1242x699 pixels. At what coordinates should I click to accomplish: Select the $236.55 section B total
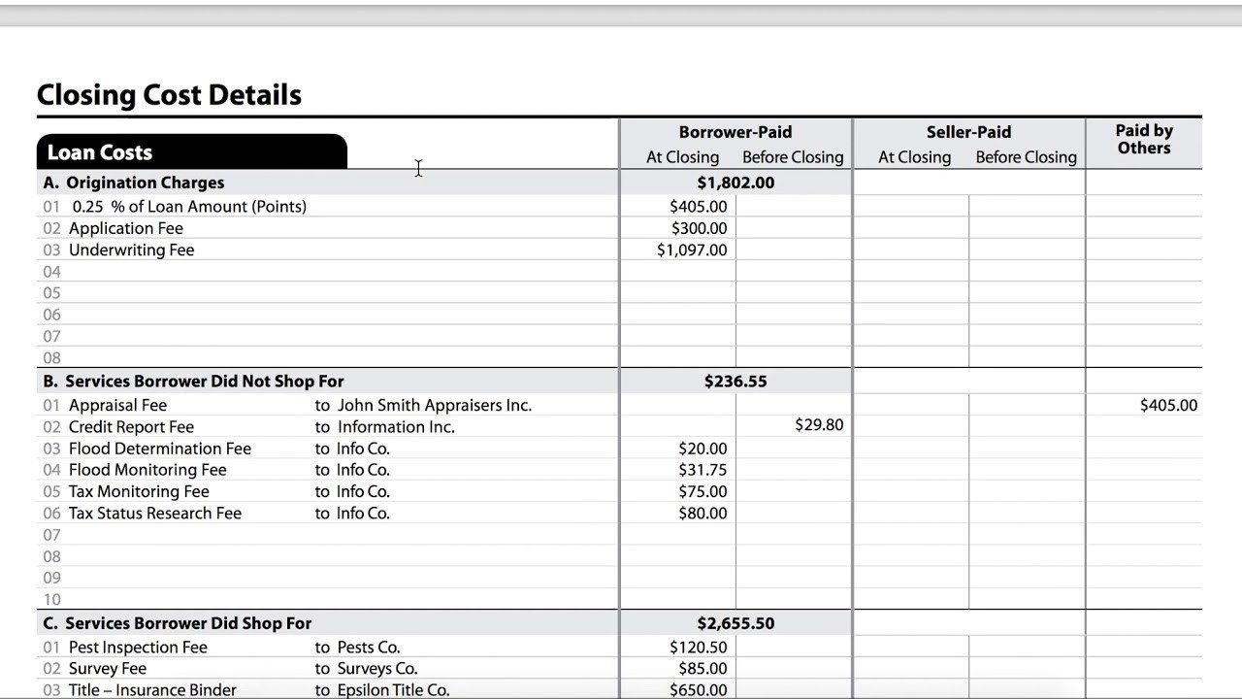click(735, 382)
